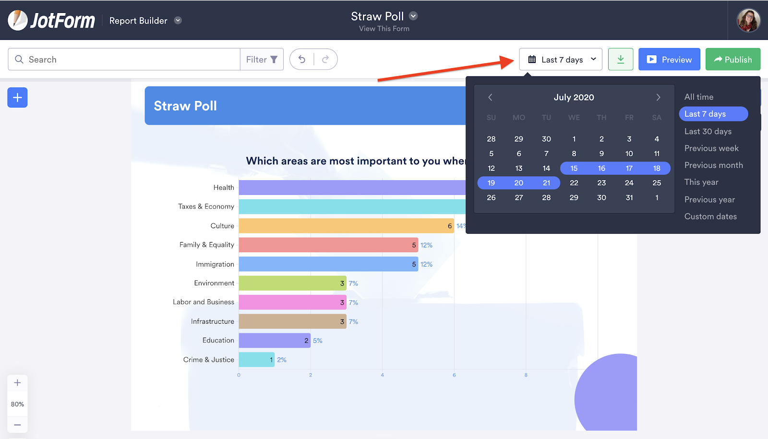
Task: Select the Education chart bar
Action: pos(275,341)
